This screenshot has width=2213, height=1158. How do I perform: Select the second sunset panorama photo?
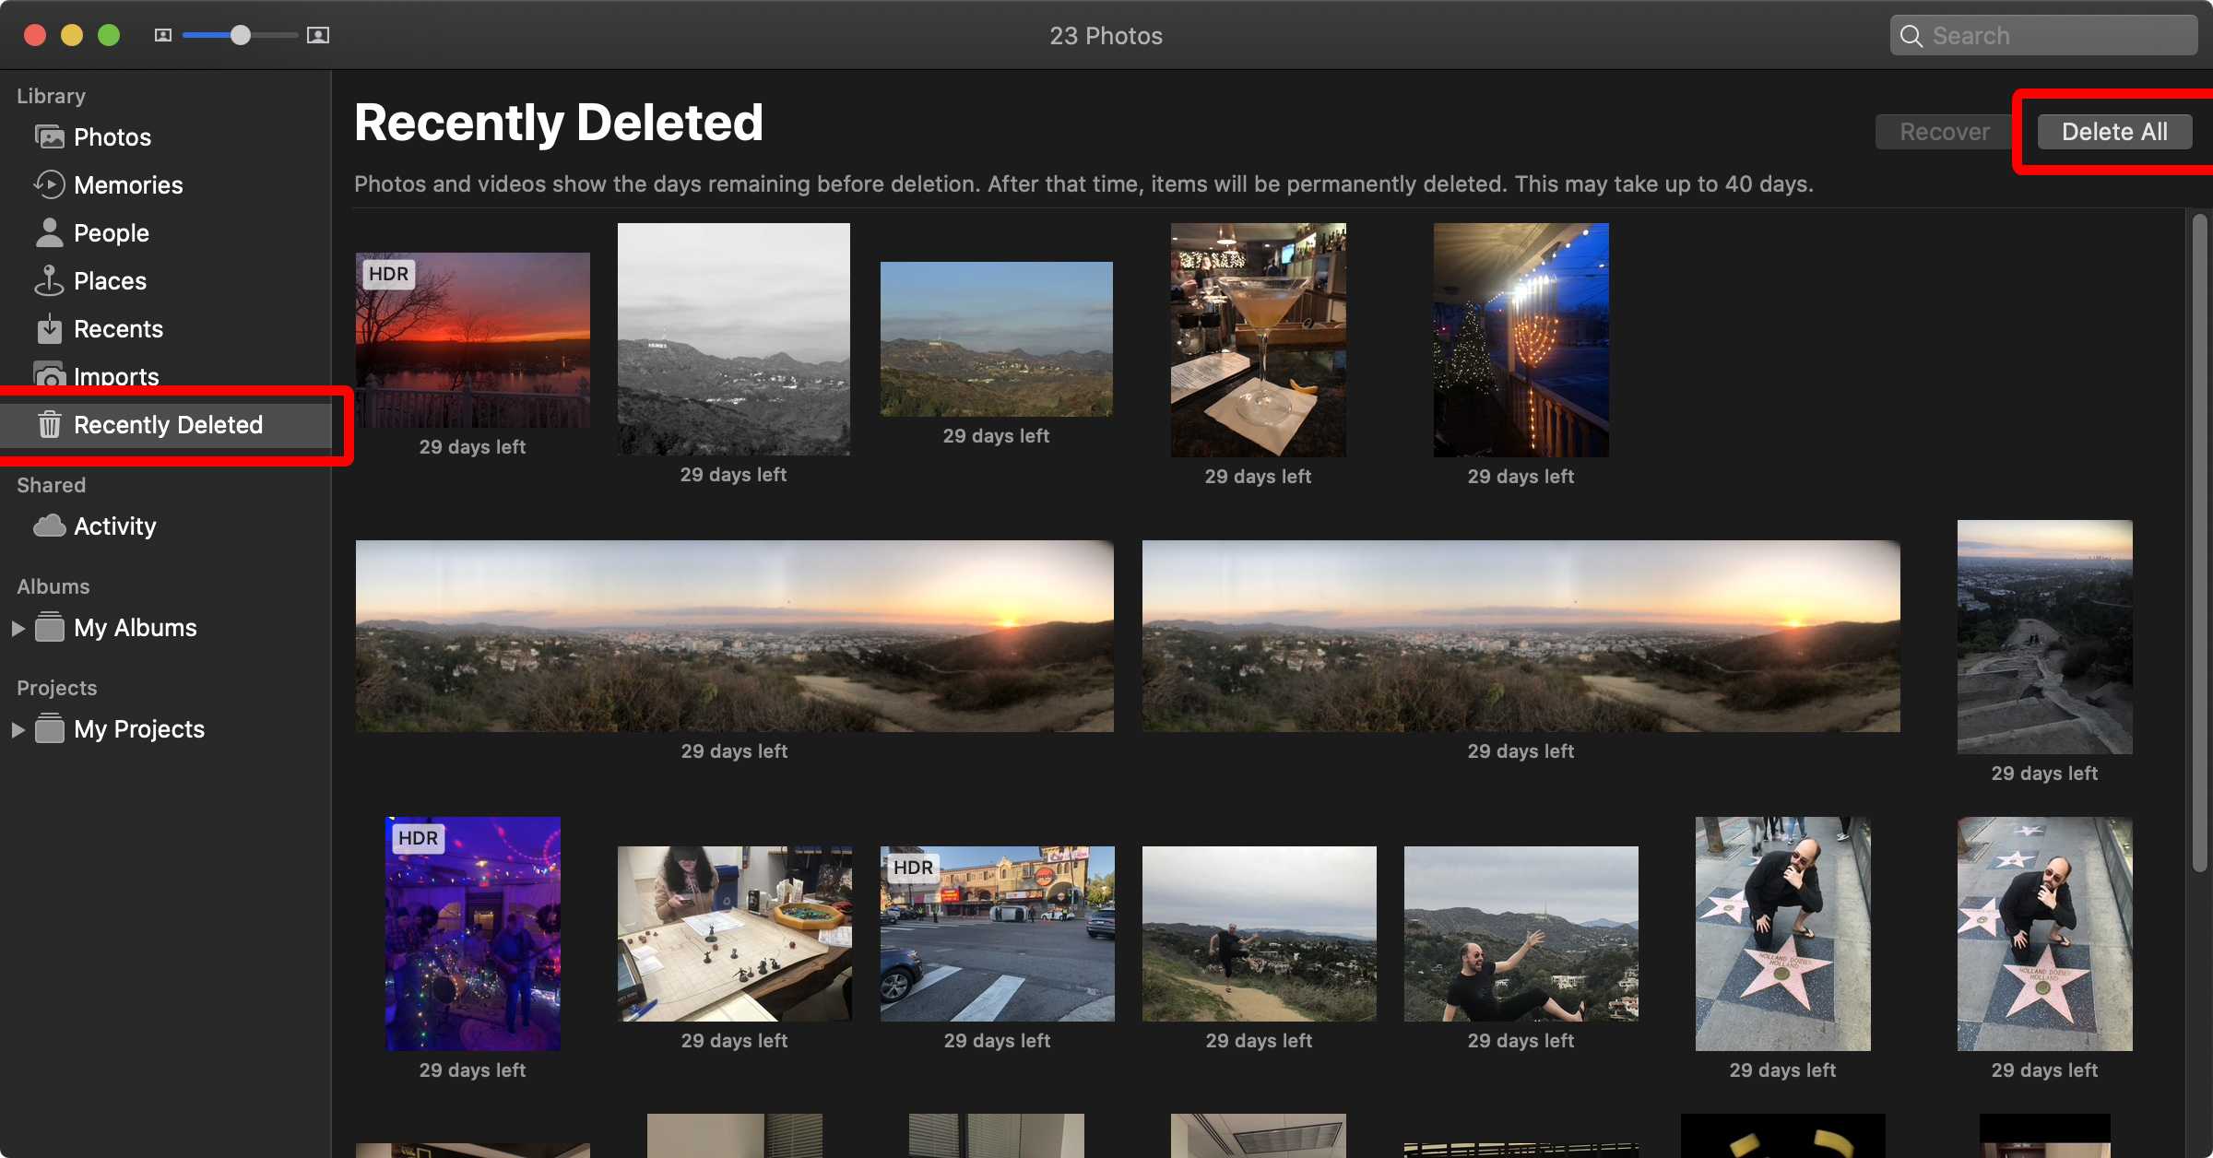1521,636
